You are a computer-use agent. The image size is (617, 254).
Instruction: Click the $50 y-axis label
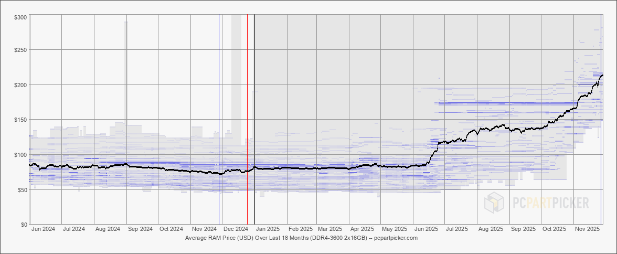click(22, 189)
